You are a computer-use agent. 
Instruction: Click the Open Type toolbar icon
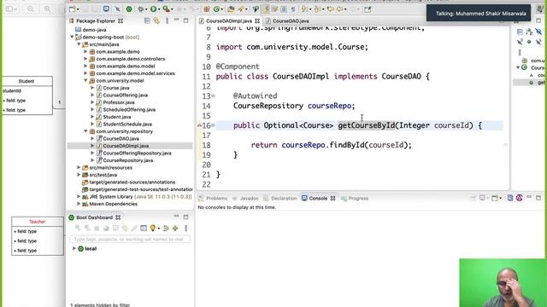click(231, 9)
